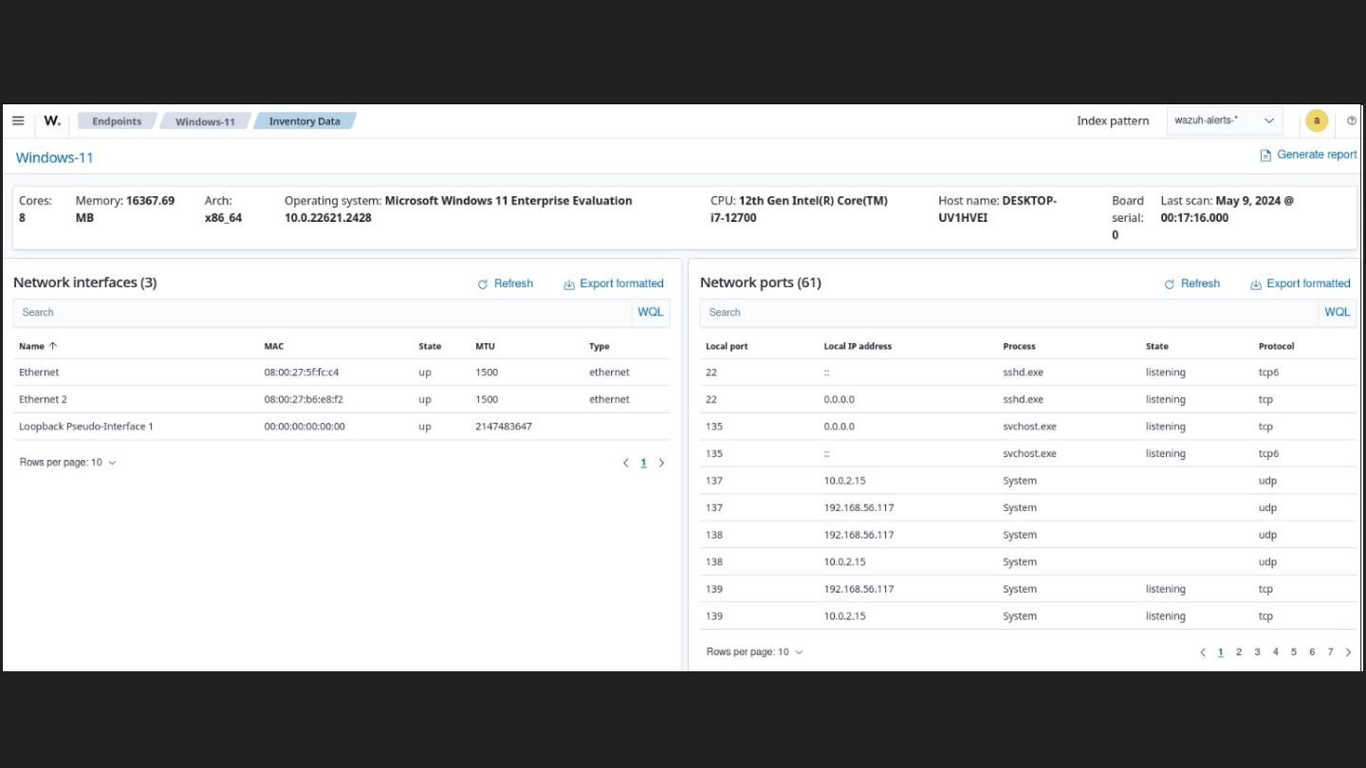Select the Ethernet 2 interface row name
Screen dimensions: 1366x768
point(43,399)
